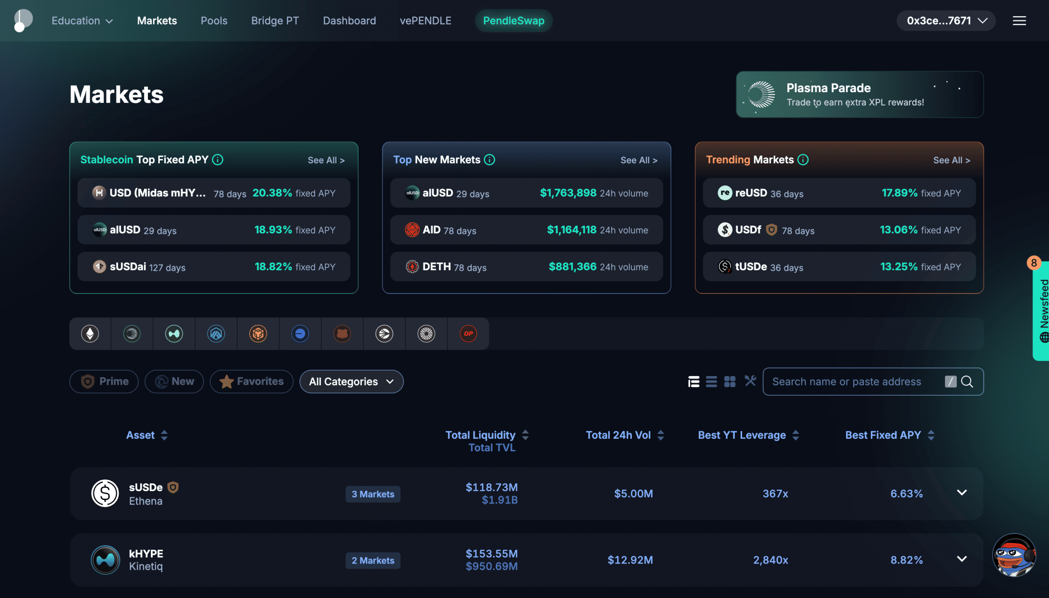Click the magnifier search icon
Image resolution: width=1049 pixels, height=598 pixels.
tap(967, 382)
